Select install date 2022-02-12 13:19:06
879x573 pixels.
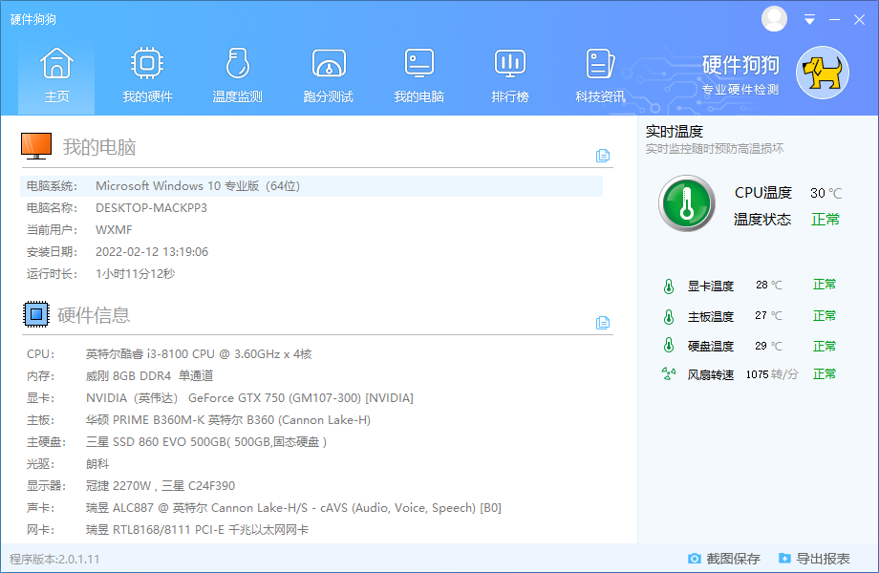[x=152, y=252]
